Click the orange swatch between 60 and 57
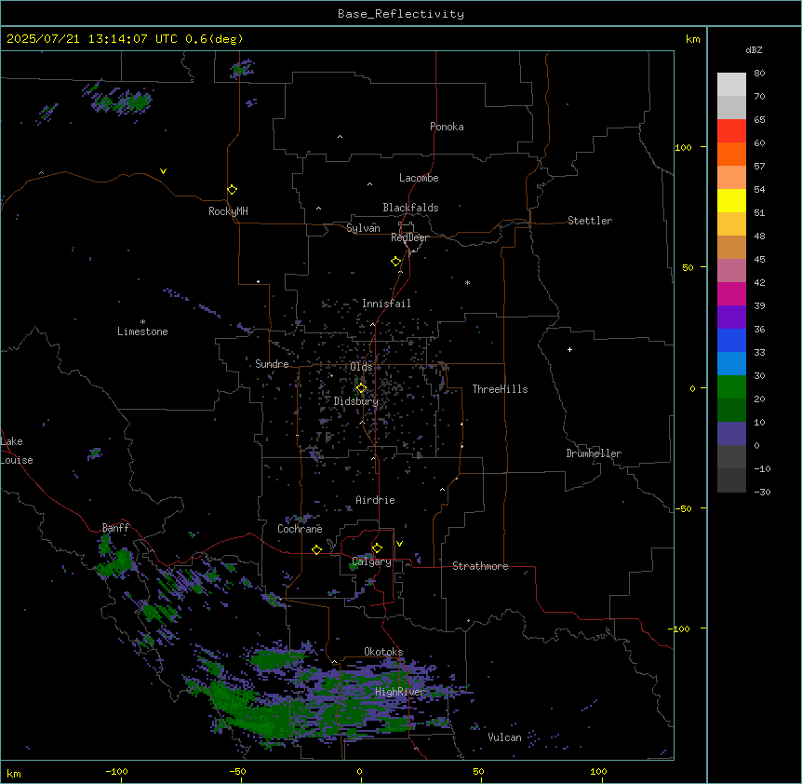Viewport: 802px width, 784px height. (x=731, y=154)
